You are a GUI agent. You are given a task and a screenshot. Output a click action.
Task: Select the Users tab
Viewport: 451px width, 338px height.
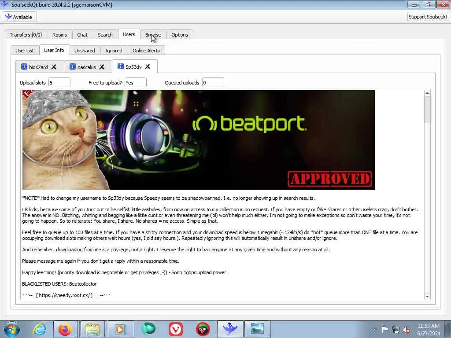tap(129, 34)
